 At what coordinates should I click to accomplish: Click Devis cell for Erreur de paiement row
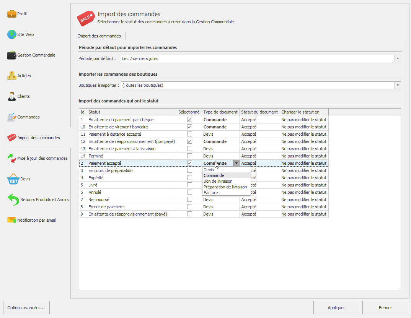tap(221, 207)
